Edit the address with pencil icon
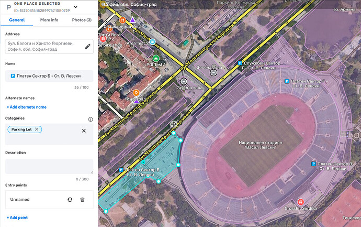The width and height of the screenshot is (361, 227). coord(88,47)
